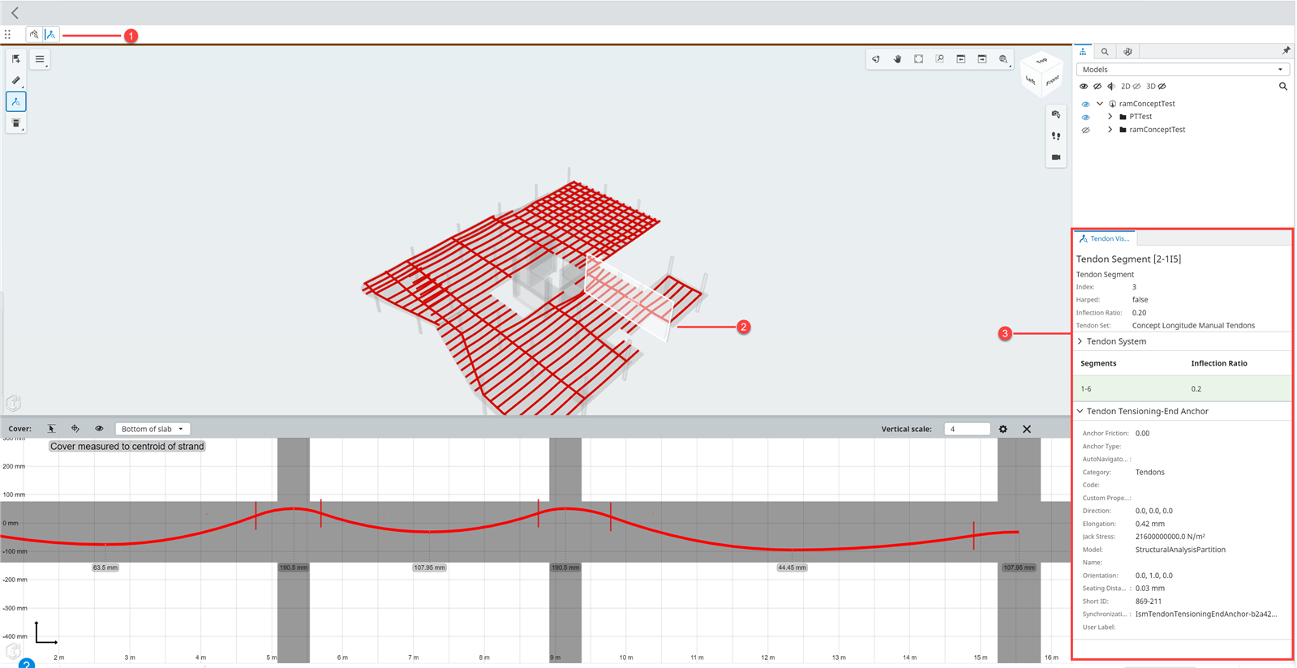Click the Fit View icon
Screen dimensions: 1297x668
tap(918, 59)
